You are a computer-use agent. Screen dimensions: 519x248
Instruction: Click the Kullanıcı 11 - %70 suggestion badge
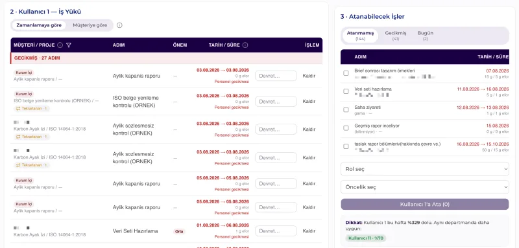coord(366,238)
